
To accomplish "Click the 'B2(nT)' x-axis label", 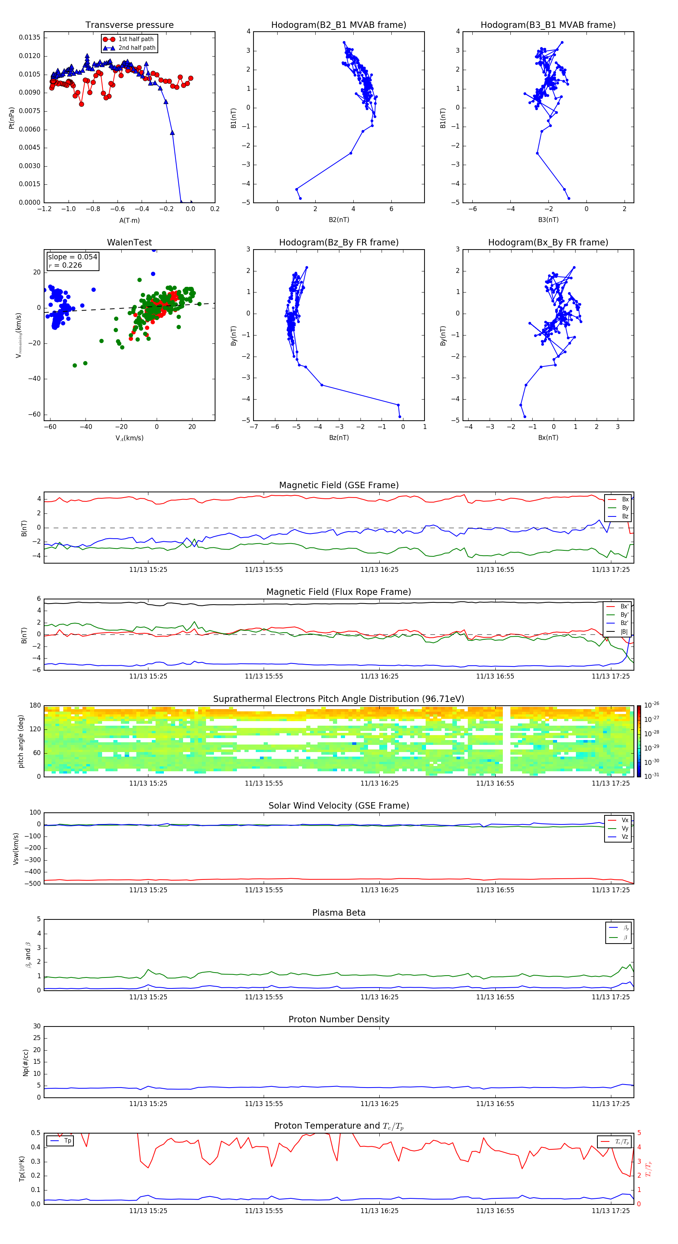I will point(339,220).
